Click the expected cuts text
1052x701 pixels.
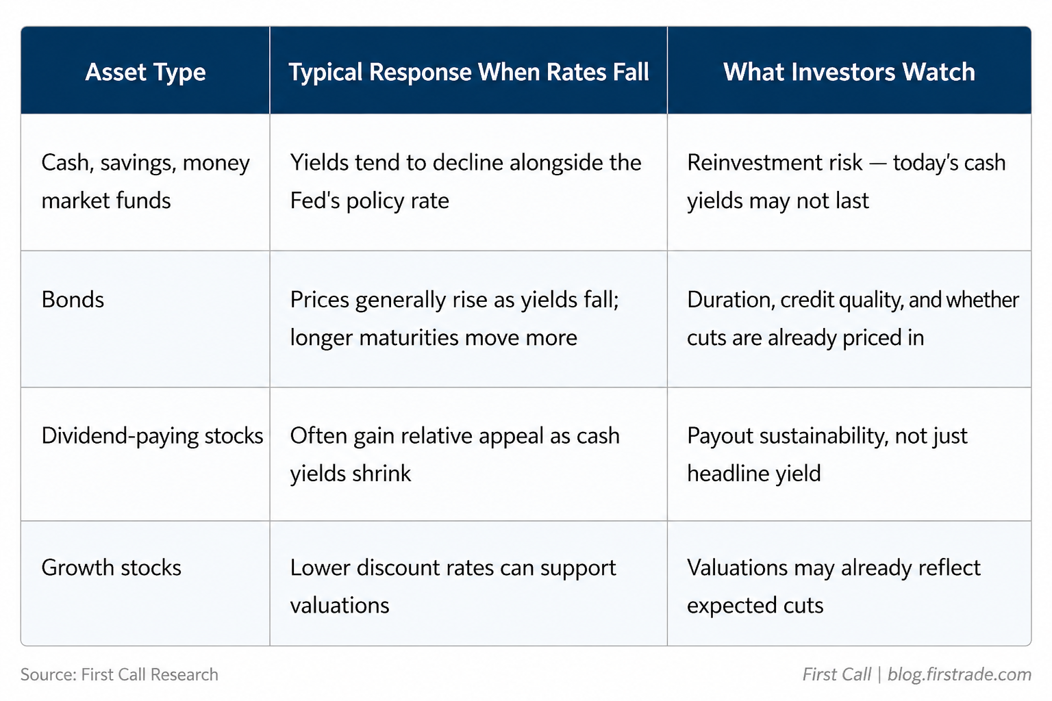[x=755, y=606]
